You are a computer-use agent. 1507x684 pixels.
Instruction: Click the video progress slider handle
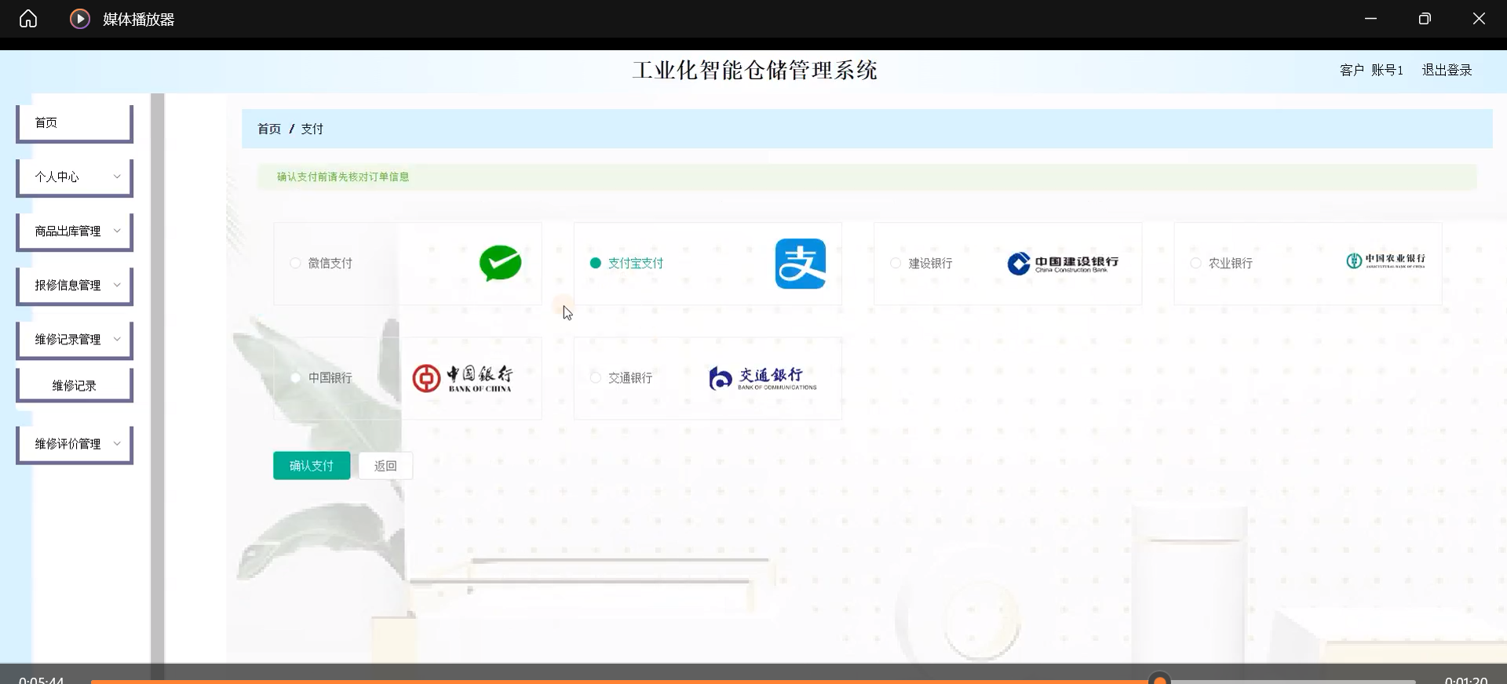1159,680
